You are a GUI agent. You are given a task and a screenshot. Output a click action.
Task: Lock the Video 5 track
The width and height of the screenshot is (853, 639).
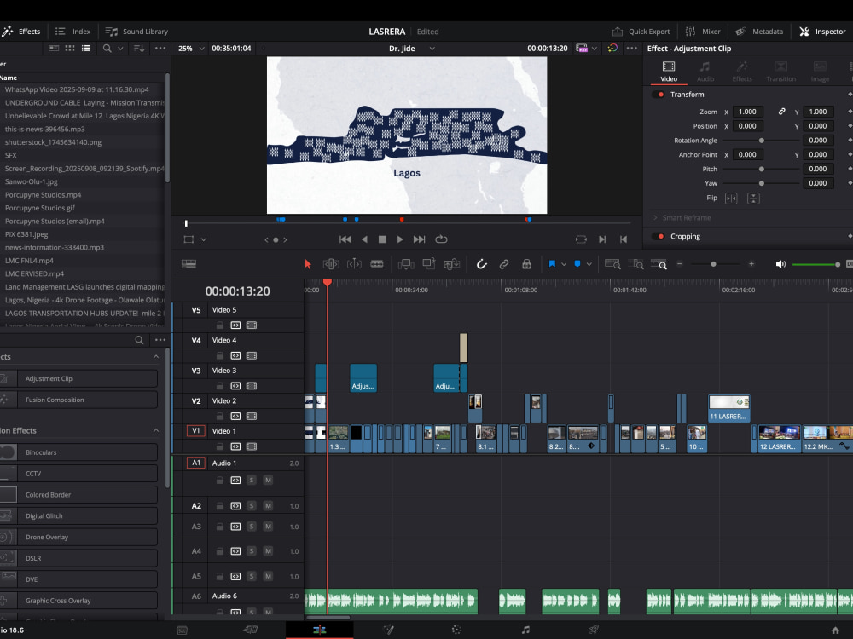pos(220,325)
